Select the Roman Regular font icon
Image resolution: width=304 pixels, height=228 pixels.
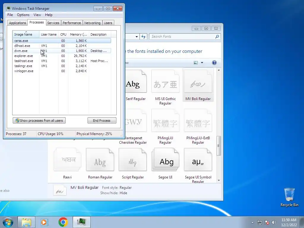tap(100, 164)
